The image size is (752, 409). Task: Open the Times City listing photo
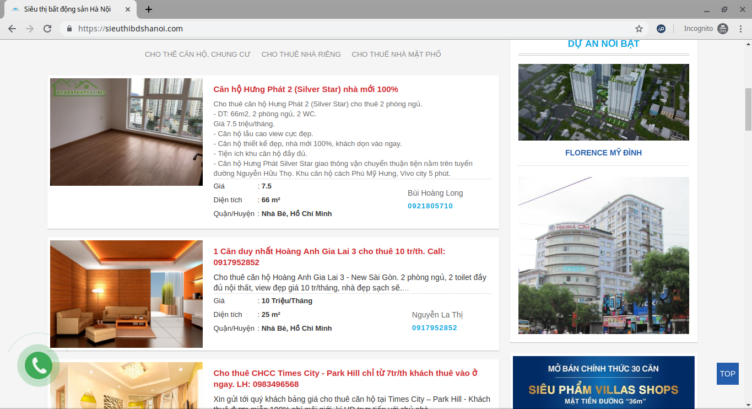click(126, 385)
